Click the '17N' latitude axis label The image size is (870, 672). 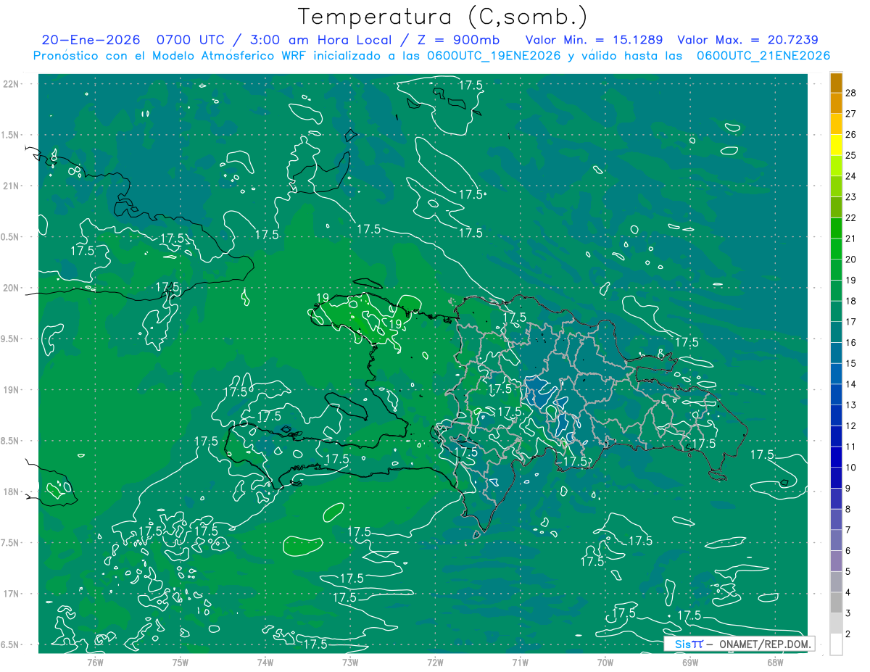pyautogui.click(x=12, y=594)
